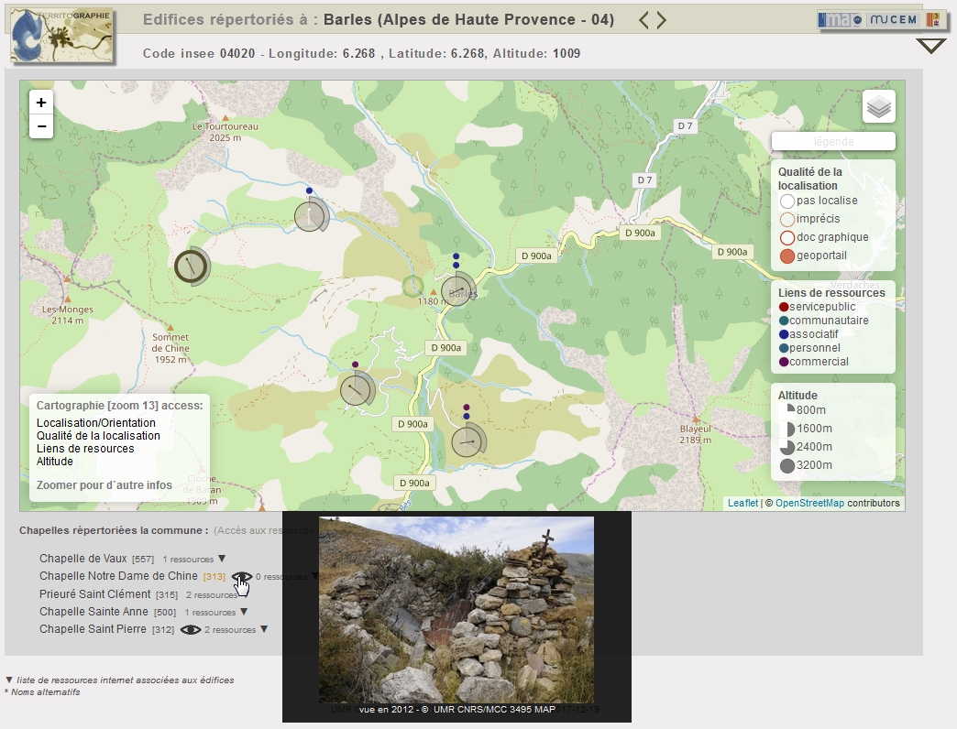Select 'doc graphique' quality circle

click(x=787, y=238)
